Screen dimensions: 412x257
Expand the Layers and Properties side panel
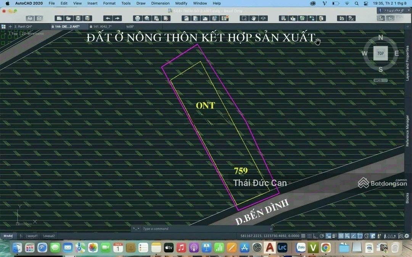pyautogui.click(x=407, y=63)
